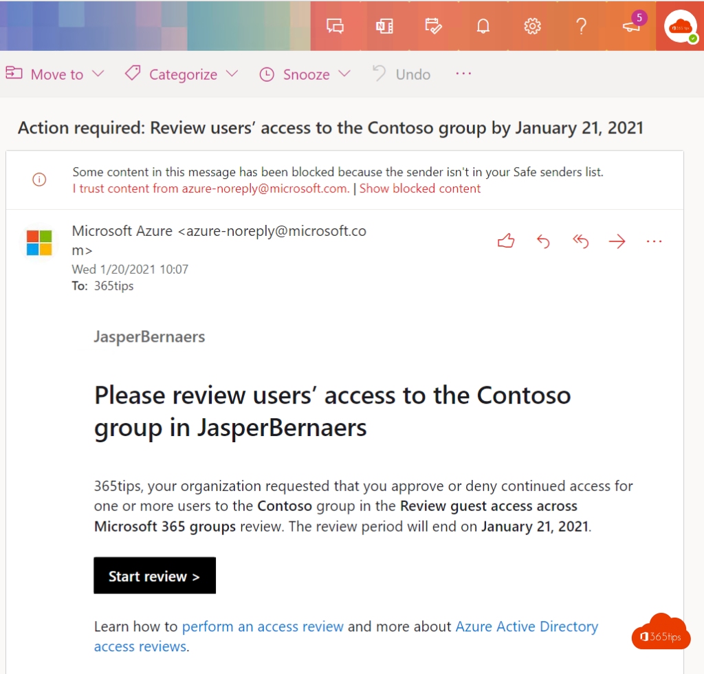Viewport: 704px width, 674px height.
Task: Reply all to the email
Action: tap(581, 241)
